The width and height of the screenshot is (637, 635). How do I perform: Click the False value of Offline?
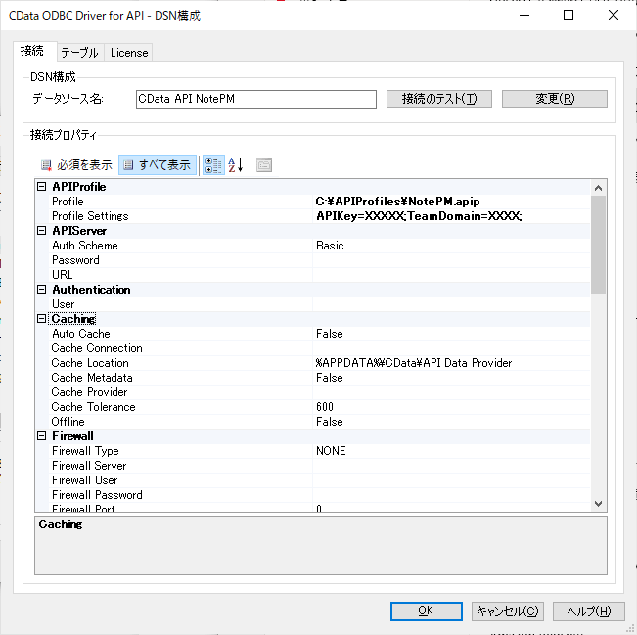click(330, 422)
